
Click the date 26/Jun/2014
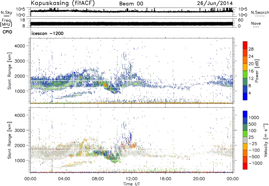point(215,3)
